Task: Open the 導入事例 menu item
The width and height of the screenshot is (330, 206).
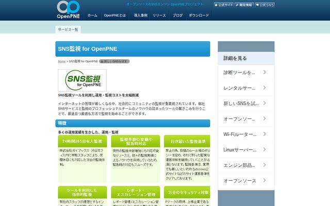Action: coord(141,15)
